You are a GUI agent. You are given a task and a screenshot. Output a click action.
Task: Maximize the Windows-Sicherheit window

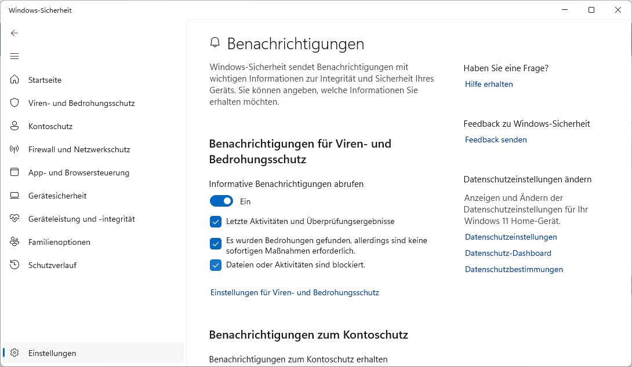click(591, 10)
